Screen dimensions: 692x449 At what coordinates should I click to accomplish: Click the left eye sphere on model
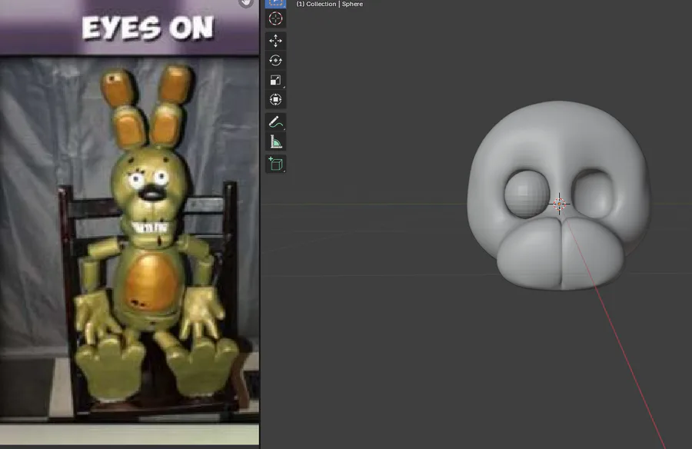tap(526, 195)
